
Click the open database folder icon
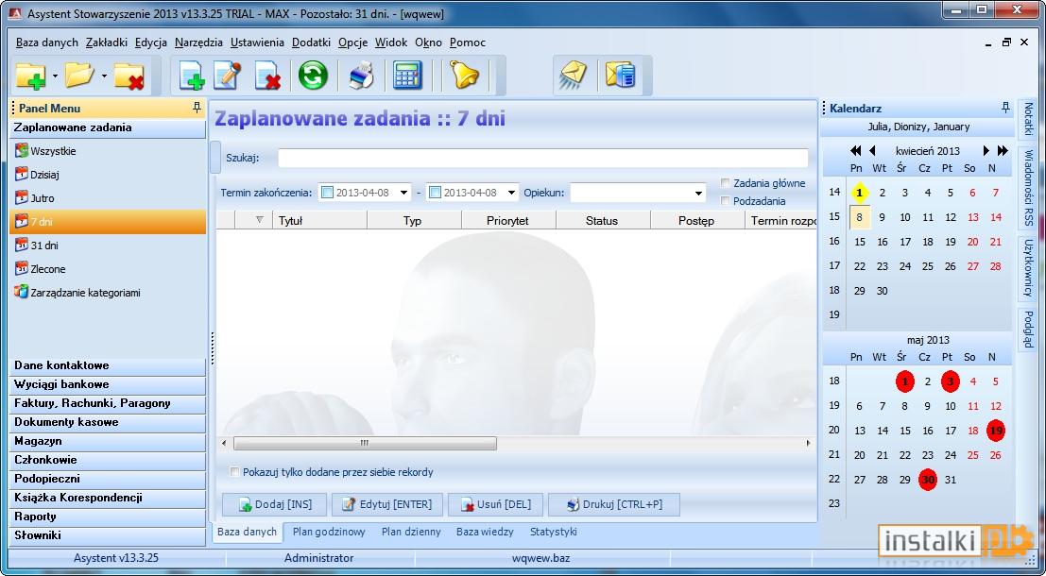[x=79, y=75]
